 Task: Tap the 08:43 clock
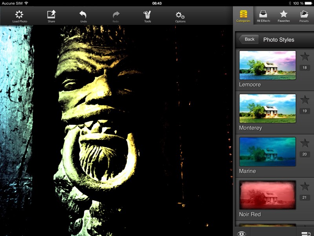point(157,3)
